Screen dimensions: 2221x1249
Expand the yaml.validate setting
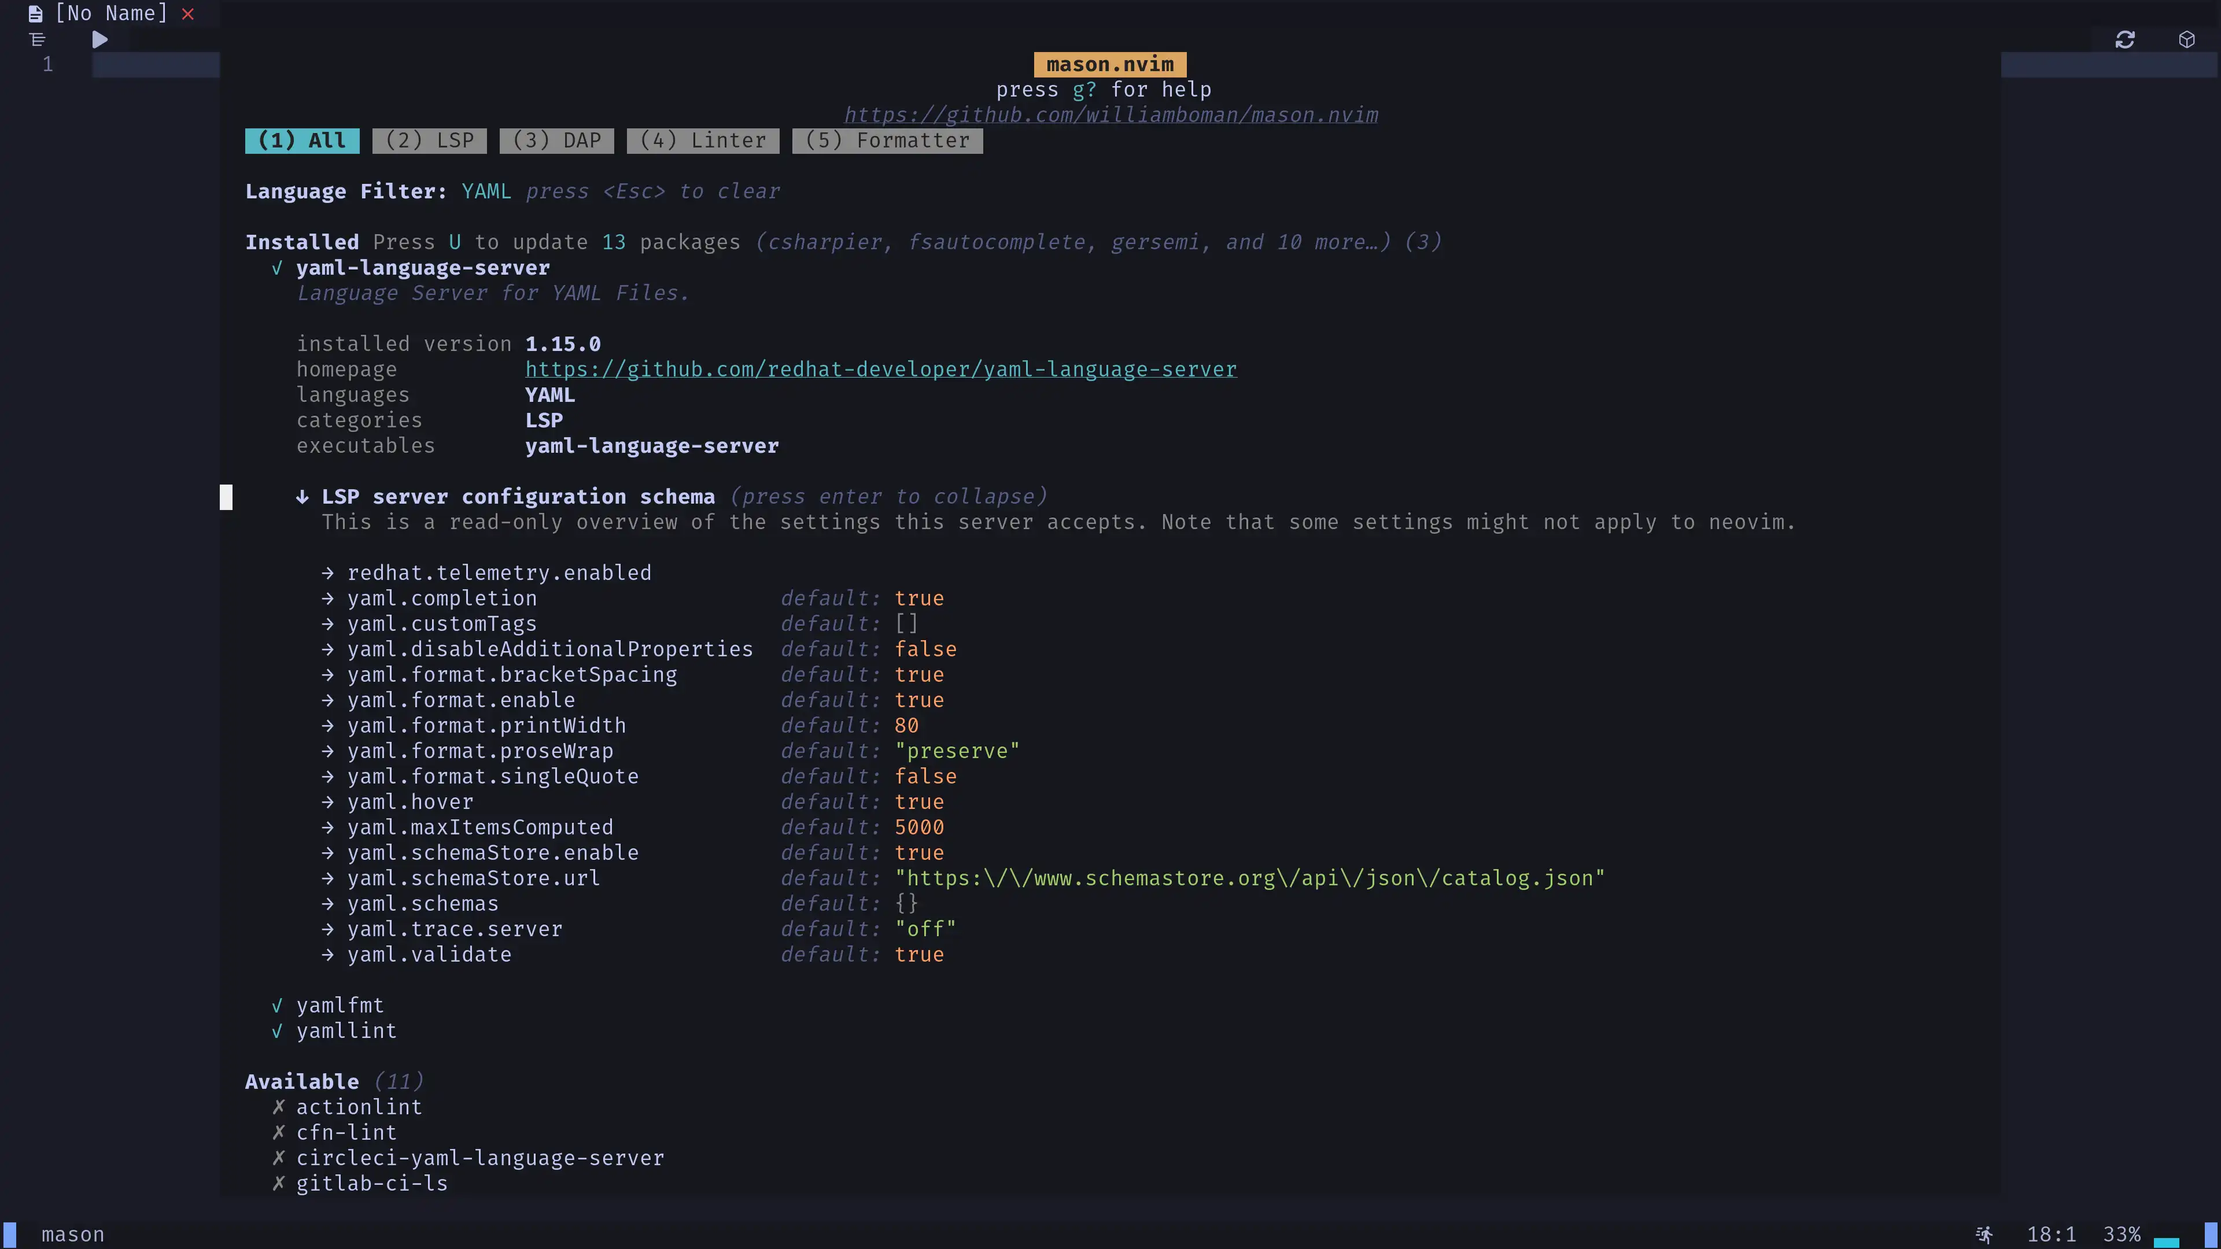coord(429,954)
